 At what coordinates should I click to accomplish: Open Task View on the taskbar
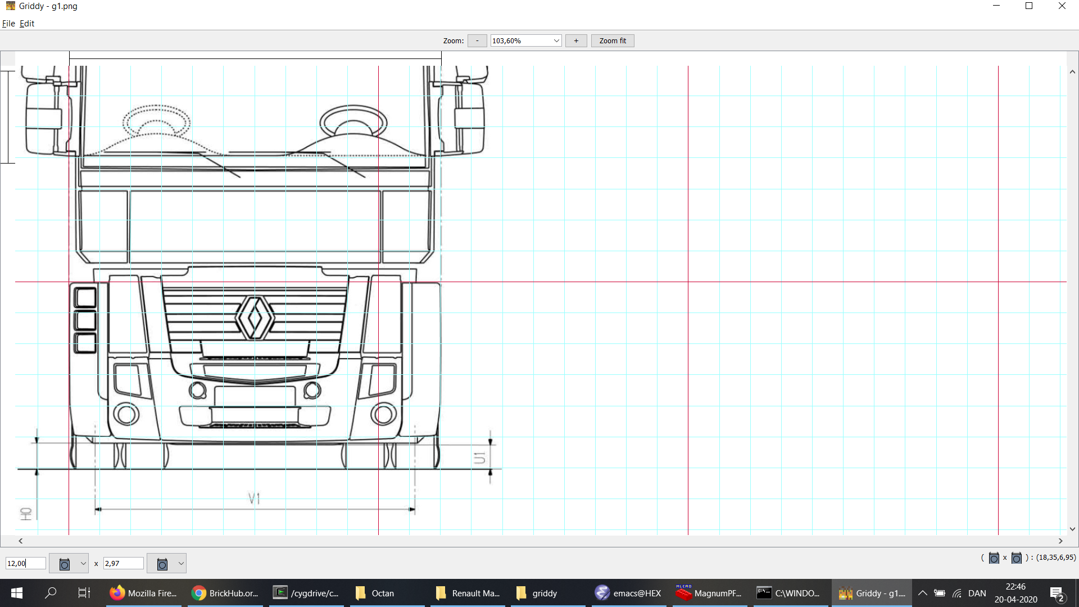84,593
